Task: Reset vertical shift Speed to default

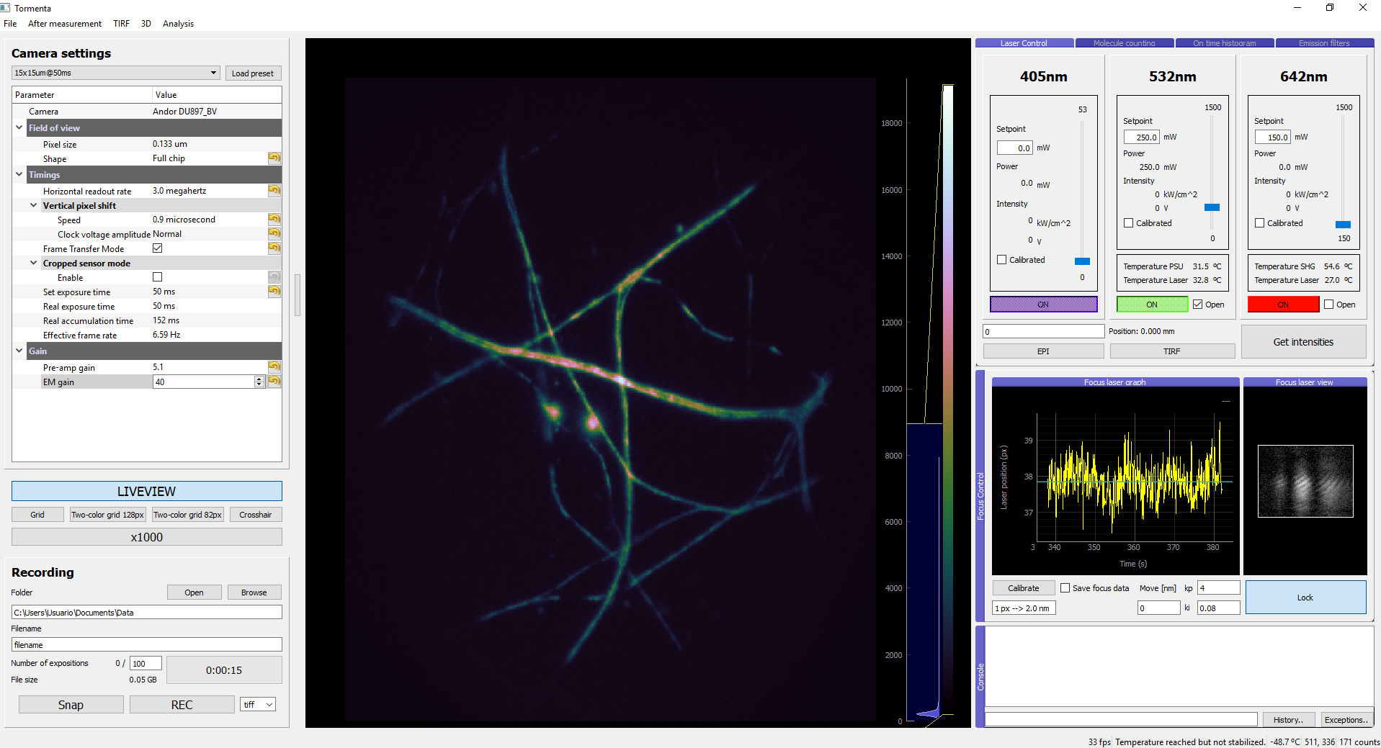Action: (274, 220)
